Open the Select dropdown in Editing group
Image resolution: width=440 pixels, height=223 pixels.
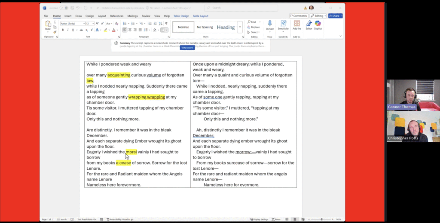(x=254, y=32)
